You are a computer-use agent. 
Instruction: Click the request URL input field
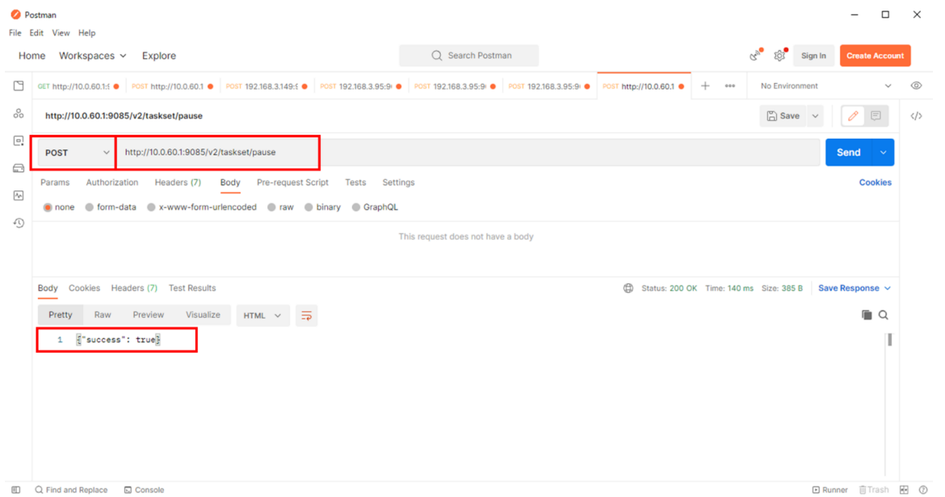click(468, 152)
